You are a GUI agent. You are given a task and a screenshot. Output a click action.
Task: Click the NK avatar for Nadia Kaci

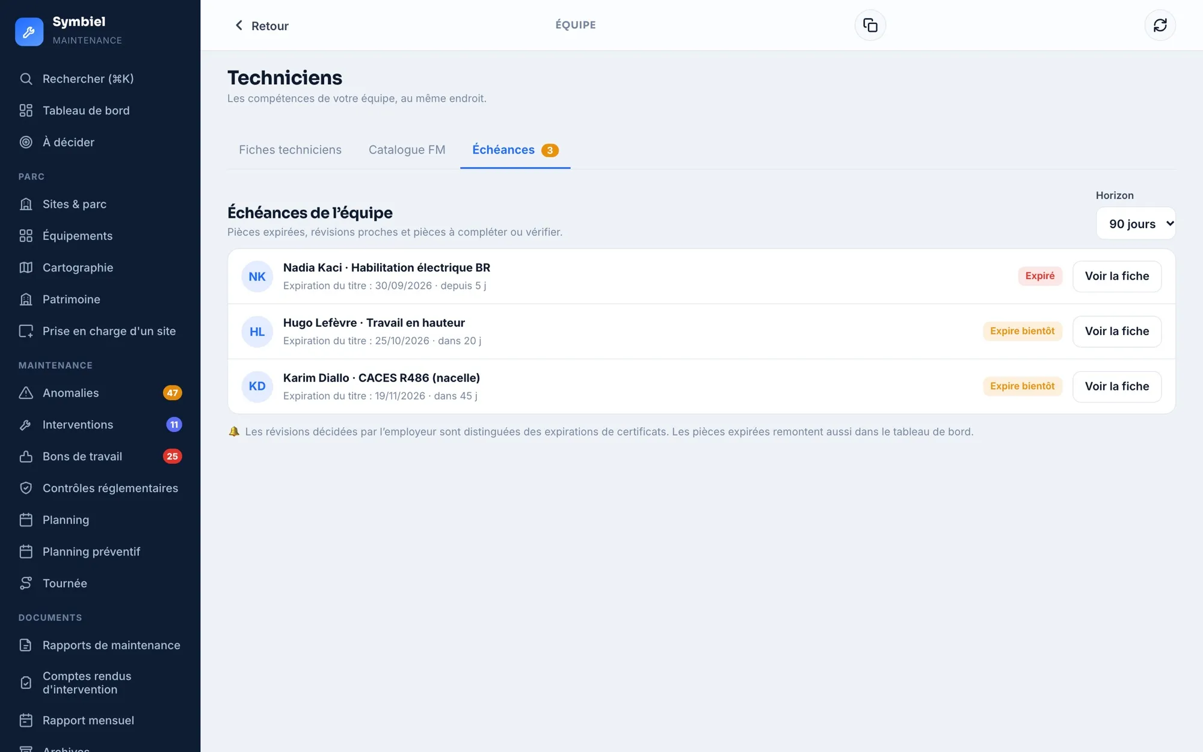tap(257, 277)
